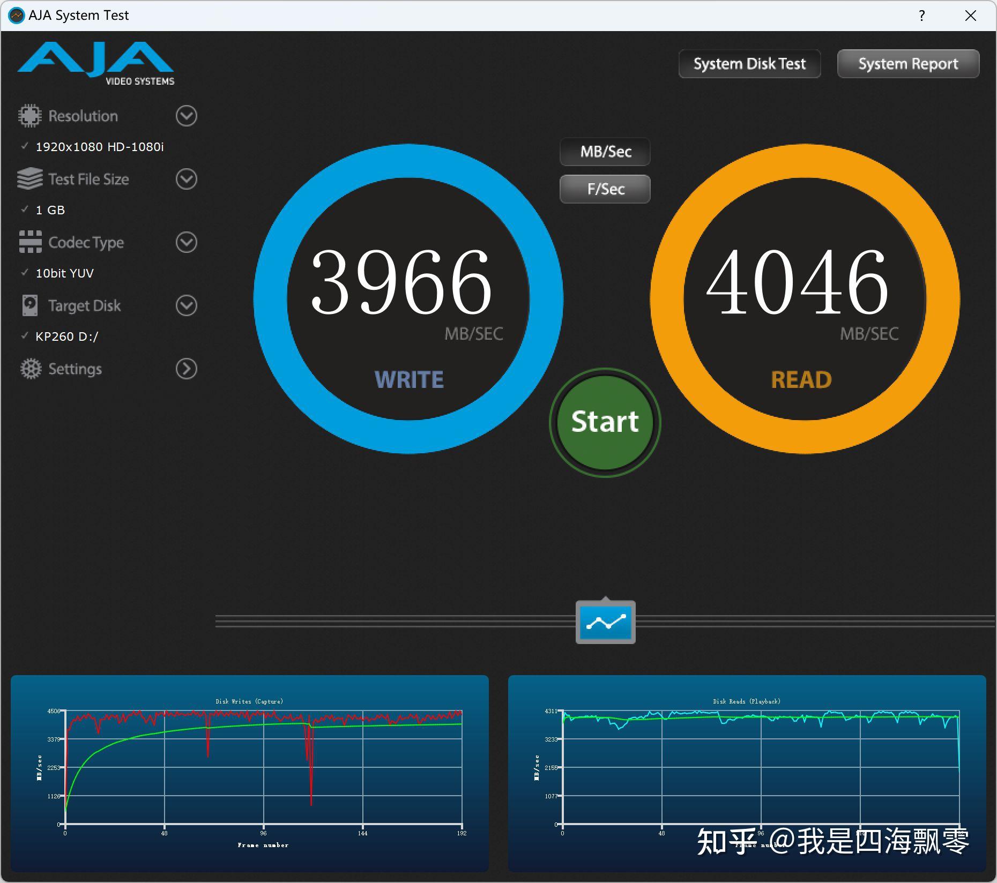Switch units to F/Sec
This screenshot has height=883, width=997.
pyautogui.click(x=605, y=189)
